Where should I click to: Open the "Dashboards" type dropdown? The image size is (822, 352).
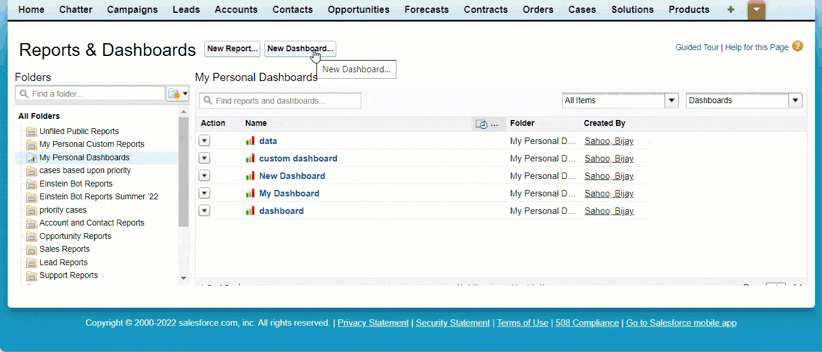[x=795, y=100]
